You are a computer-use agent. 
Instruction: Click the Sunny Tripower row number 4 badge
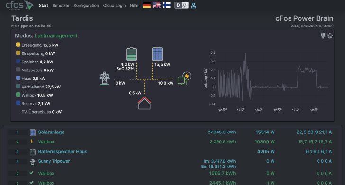pyautogui.click(x=18, y=162)
